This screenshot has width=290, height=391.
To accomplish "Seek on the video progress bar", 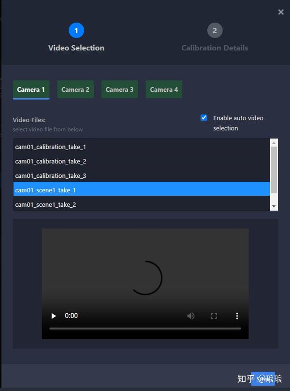I will pyautogui.click(x=145, y=328).
